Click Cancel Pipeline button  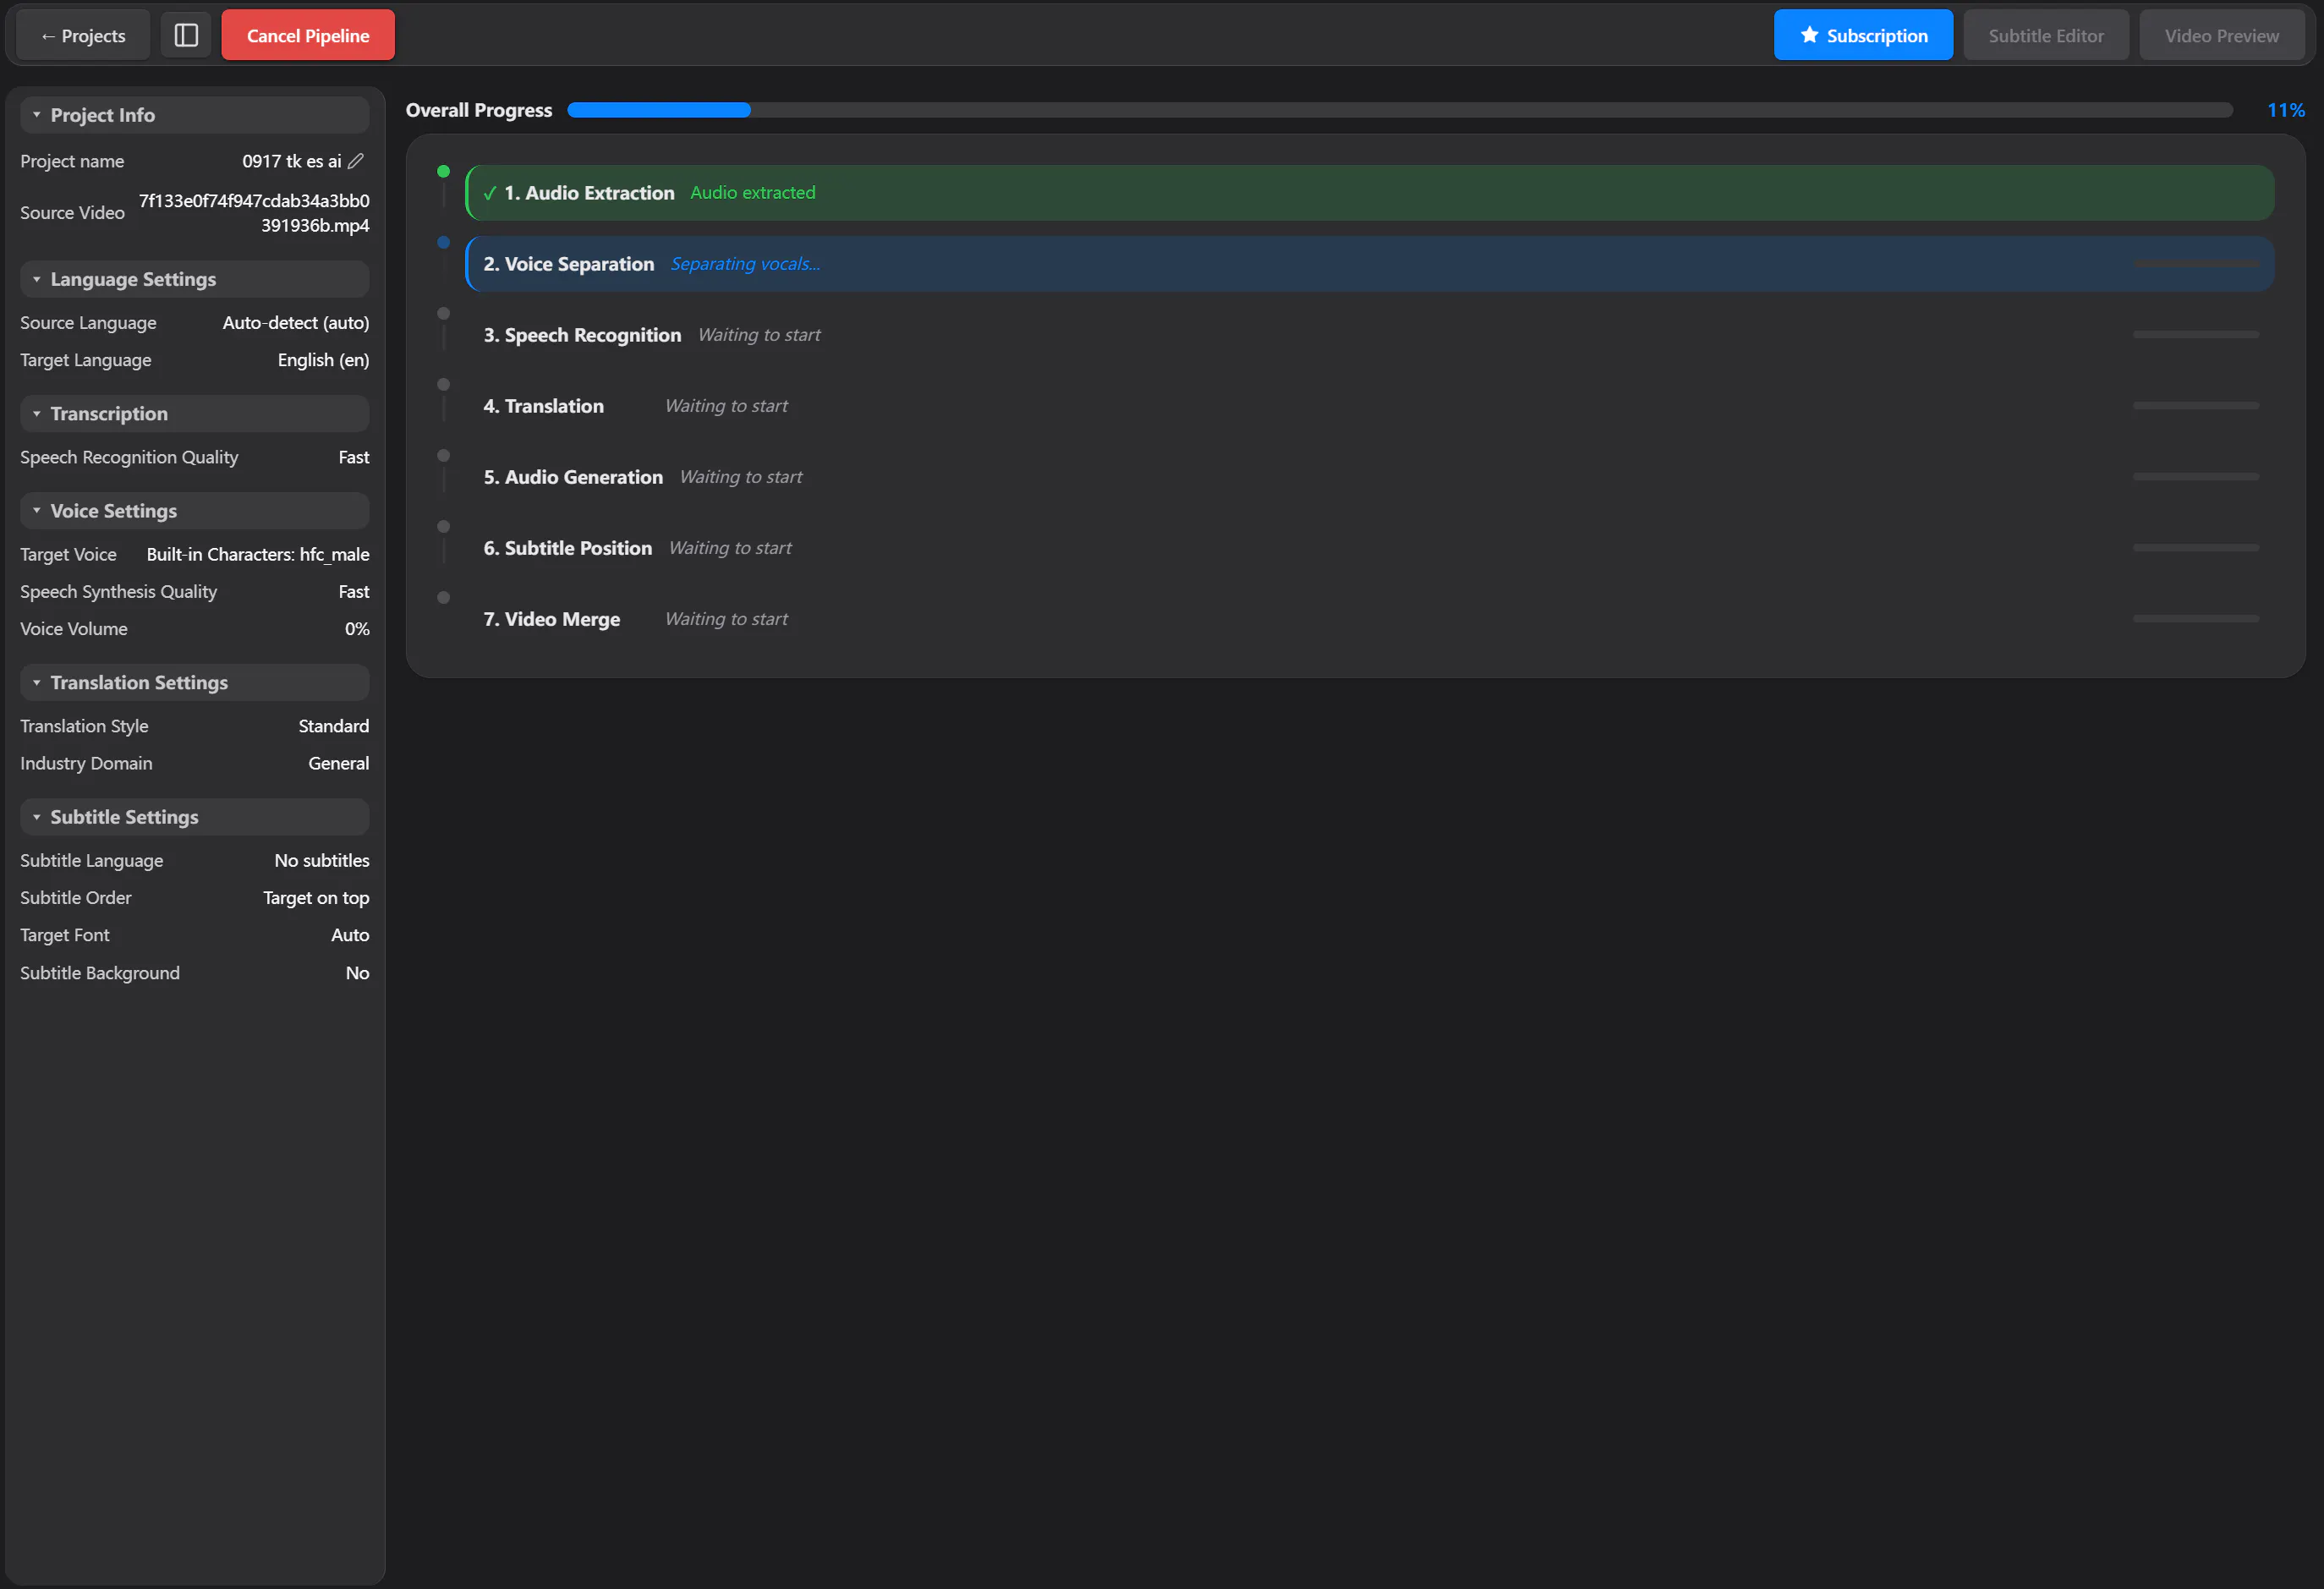pos(308,35)
